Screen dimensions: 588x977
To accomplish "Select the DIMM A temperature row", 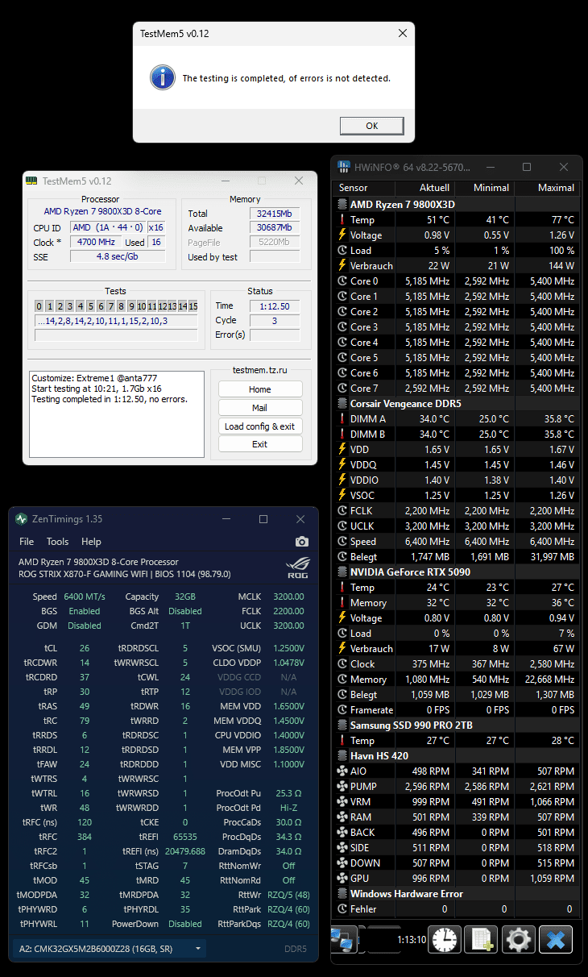I will pyautogui.click(x=456, y=418).
